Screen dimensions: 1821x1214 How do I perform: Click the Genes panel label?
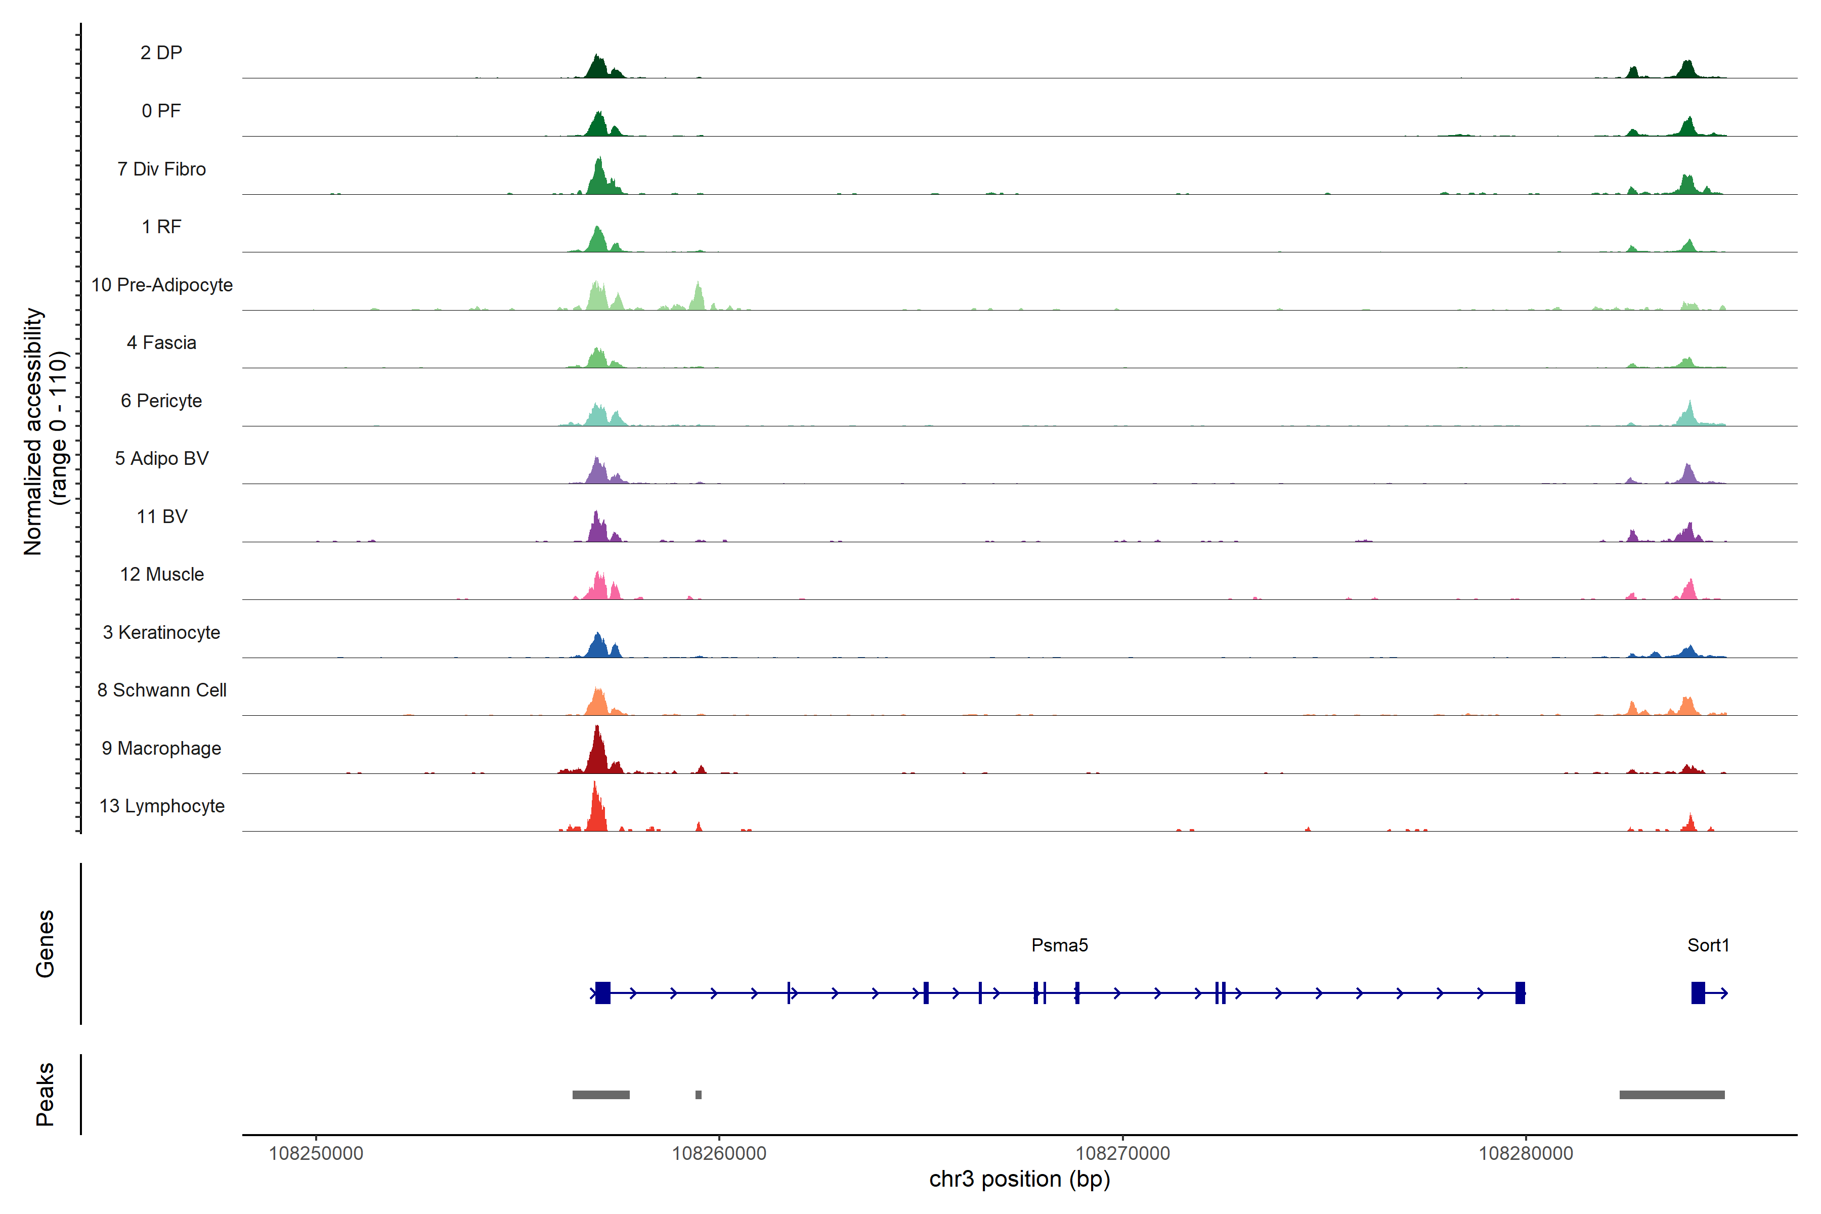pos(45,944)
